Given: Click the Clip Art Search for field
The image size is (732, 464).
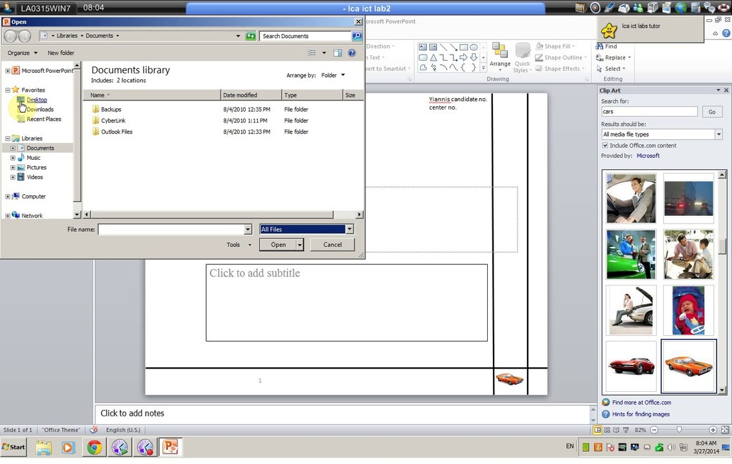Looking at the screenshot, I should (649, 111).
